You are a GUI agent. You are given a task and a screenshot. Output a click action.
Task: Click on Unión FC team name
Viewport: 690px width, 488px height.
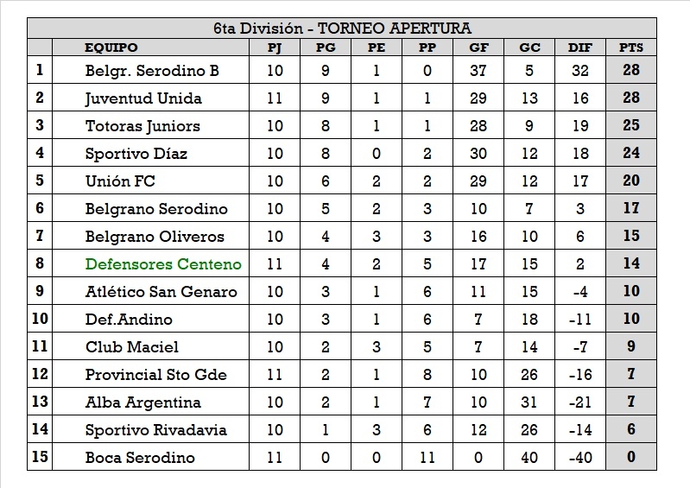coord(120,181)
